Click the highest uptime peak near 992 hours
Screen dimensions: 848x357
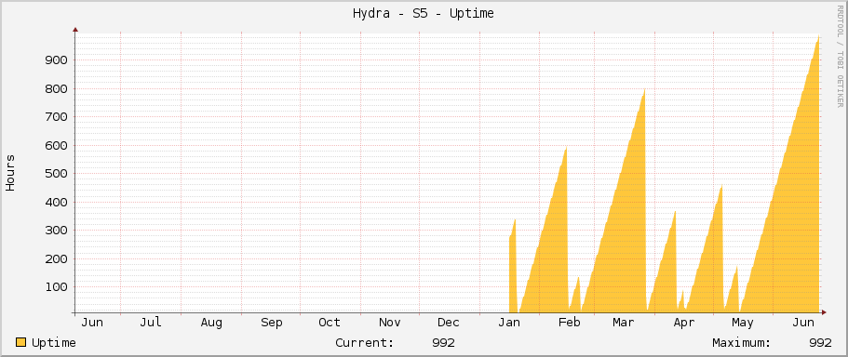818,38
